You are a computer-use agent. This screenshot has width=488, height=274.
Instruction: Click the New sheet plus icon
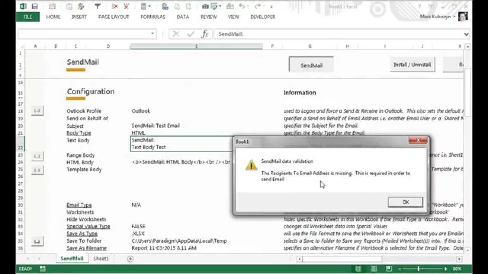pyautogui.click(x=130, y=259)
